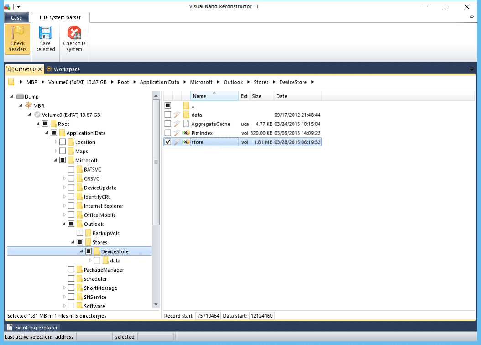Image resolution: width=481 pixels, height=345 pixels.
Task: Close the Offsets 0 tab
Action: pos(40,69)
